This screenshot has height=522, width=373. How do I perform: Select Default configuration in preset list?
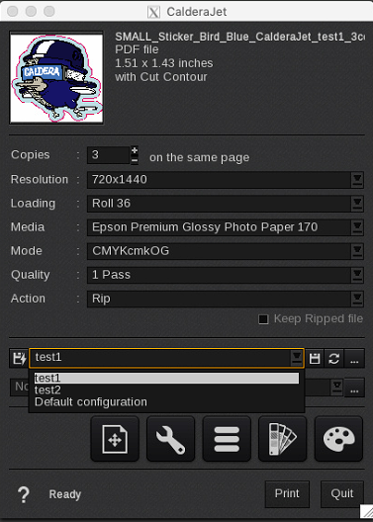(166, 402)
